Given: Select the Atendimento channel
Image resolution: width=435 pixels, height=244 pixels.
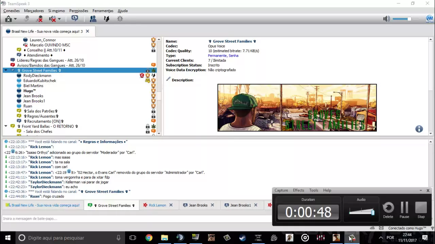Looking at the screenshot, I should (x=38, y=55).
